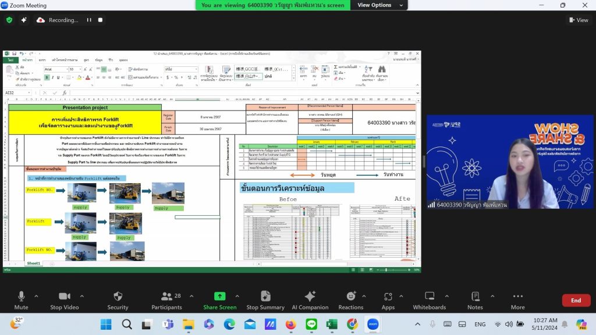Viewport: 596px width, 335px height.
Task: Click the Excel Name Box showing AI32
Action: (x=17, y=92)
